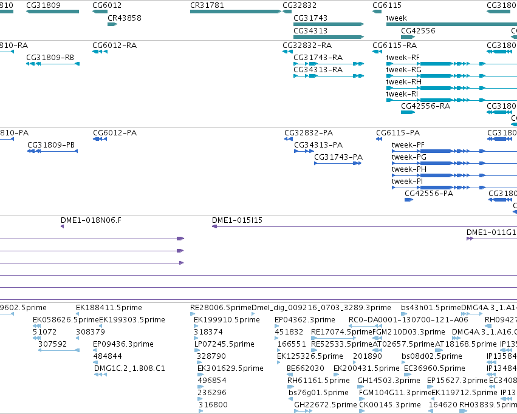Click the tweek-RH transcript label
This screenshot has height=414, width=517.
pyautogui.click(x=403, y=82)
